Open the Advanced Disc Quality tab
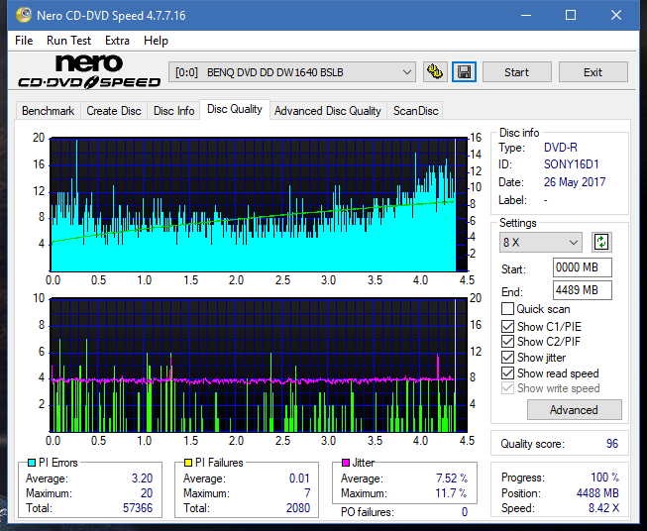Screen dimensions: 647x531 point(328,111)
